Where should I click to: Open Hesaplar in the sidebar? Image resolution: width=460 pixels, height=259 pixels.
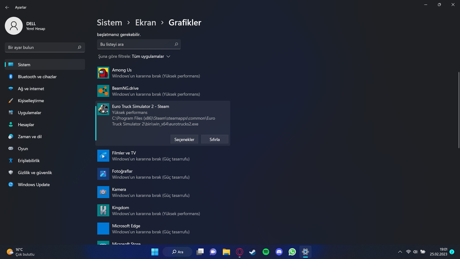point(45,125)
